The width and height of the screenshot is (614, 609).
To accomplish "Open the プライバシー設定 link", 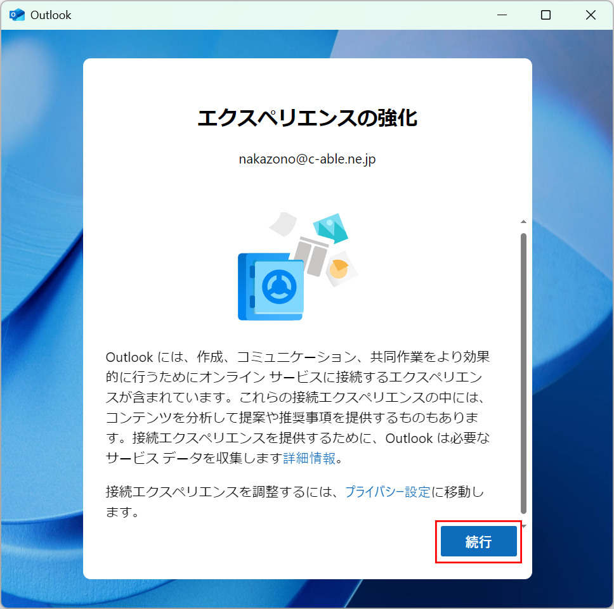I will (388, 492).
